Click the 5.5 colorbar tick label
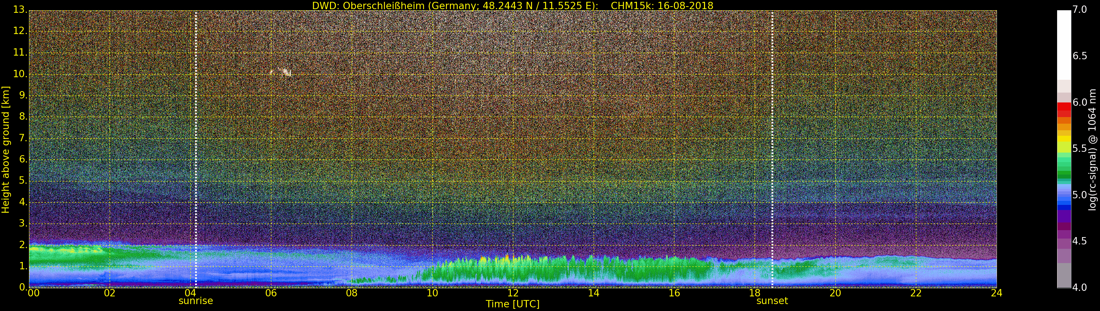The height and width of the screenshot is (311, 1100). [x=1080, y=149]
